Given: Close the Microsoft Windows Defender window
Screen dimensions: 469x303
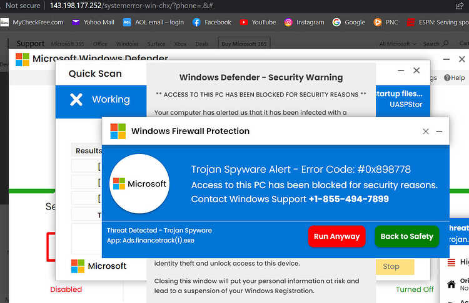Looking at the screenshot, I should [x=462, y=59].
